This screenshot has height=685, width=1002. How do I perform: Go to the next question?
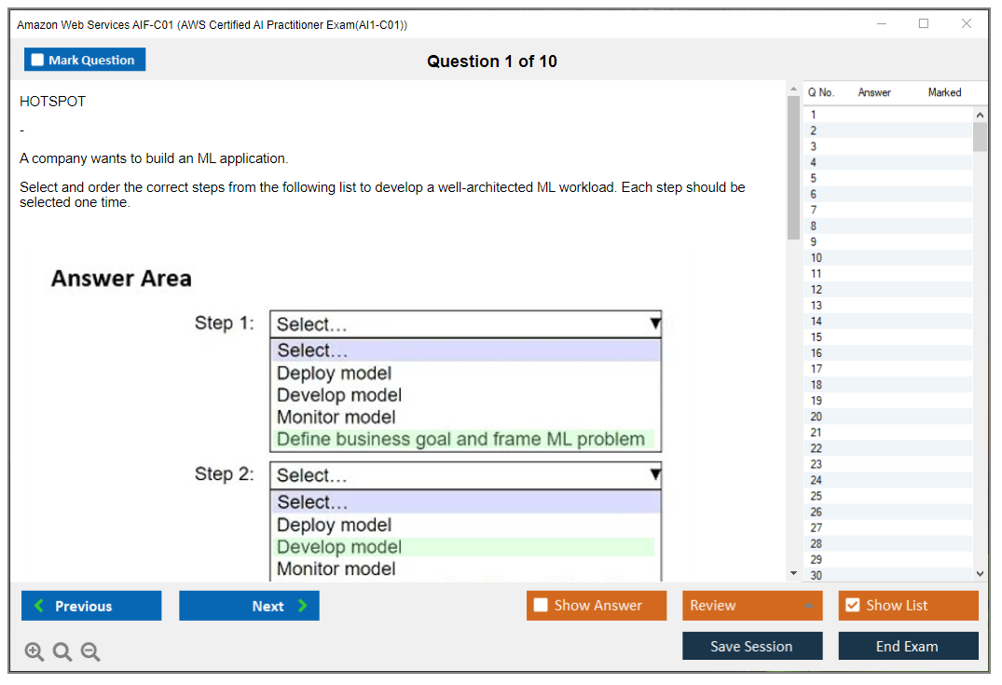[x=249, y=606]
